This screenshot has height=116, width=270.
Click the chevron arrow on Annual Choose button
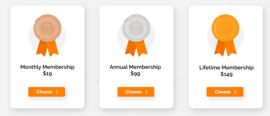click(146, 92)
